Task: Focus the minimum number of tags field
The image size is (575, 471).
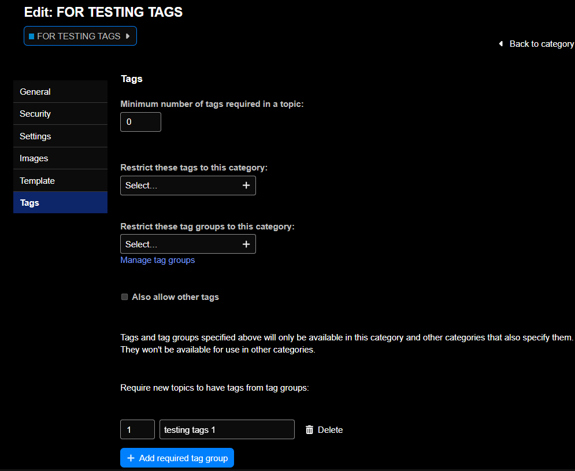Action: [141, 122]
